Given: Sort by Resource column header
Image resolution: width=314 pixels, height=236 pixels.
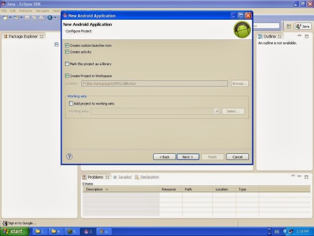Looking at the screenshot, I should pos(170,189).
